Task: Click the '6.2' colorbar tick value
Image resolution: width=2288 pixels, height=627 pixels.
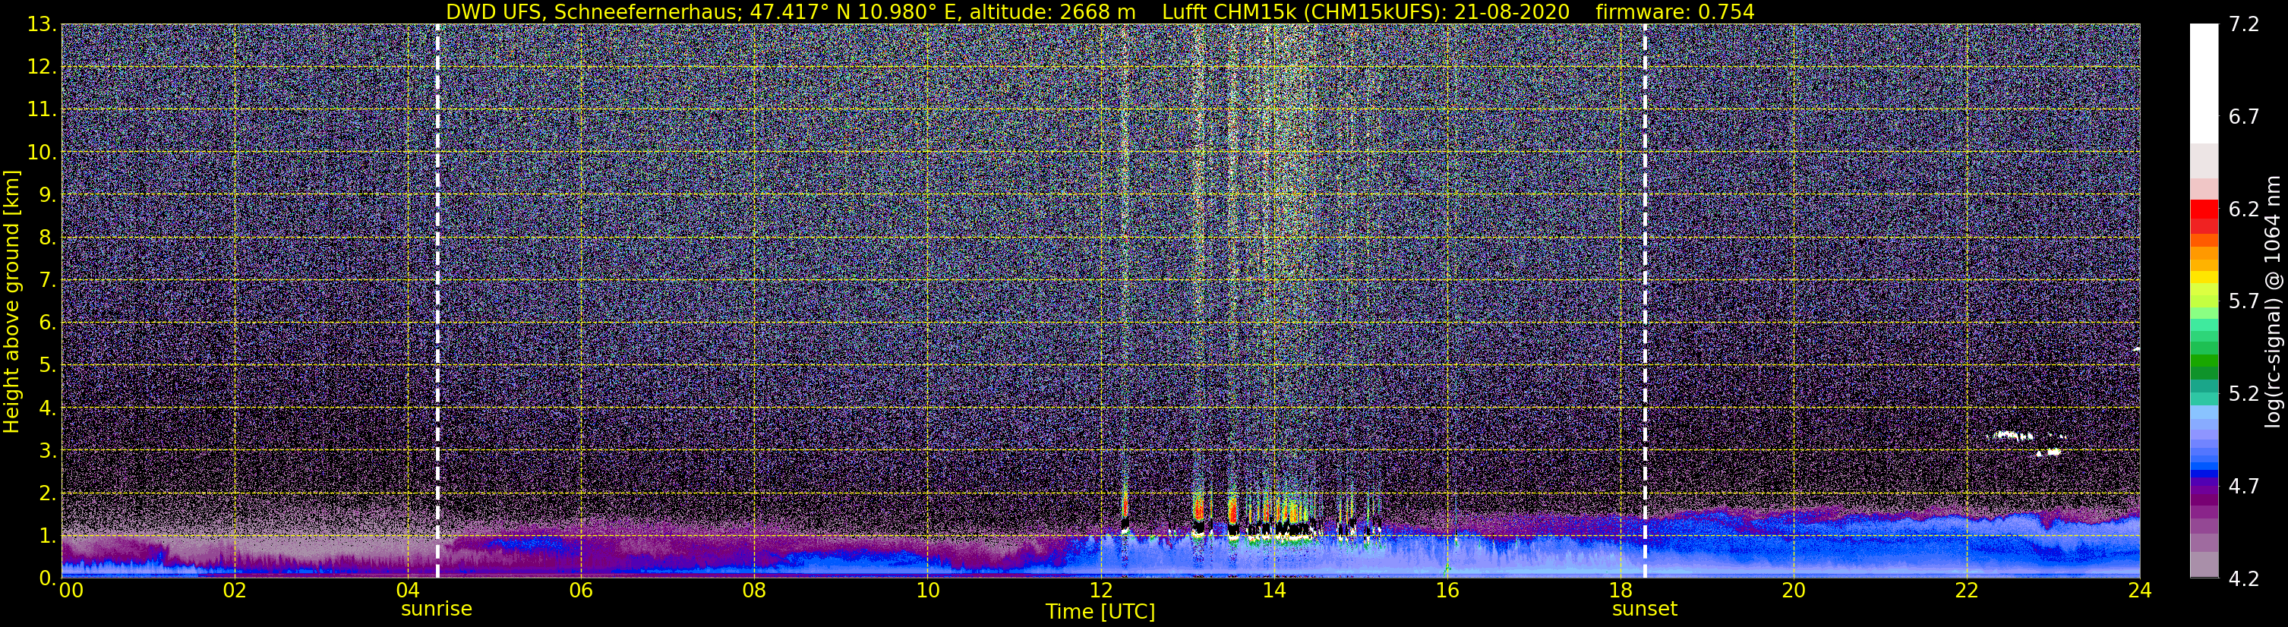Action: pyautogui.click(x=2244, y=210)
